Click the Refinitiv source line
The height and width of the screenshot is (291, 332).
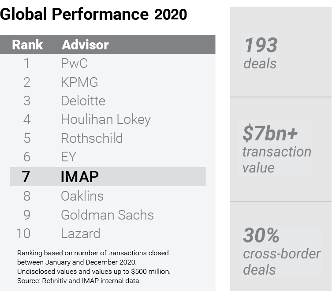[x=79, y=280]
